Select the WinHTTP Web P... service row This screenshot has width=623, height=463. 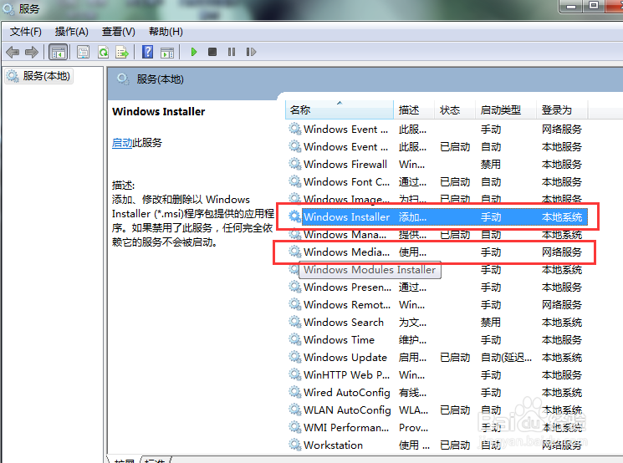coord(437,375)
